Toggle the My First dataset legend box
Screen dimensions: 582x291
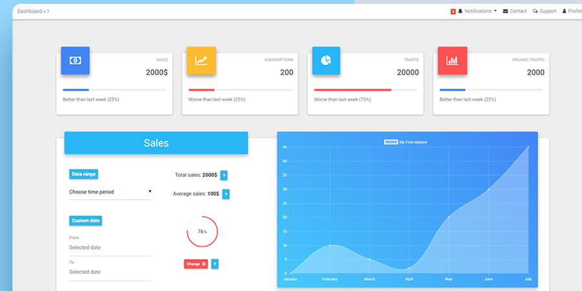[391, 142]
